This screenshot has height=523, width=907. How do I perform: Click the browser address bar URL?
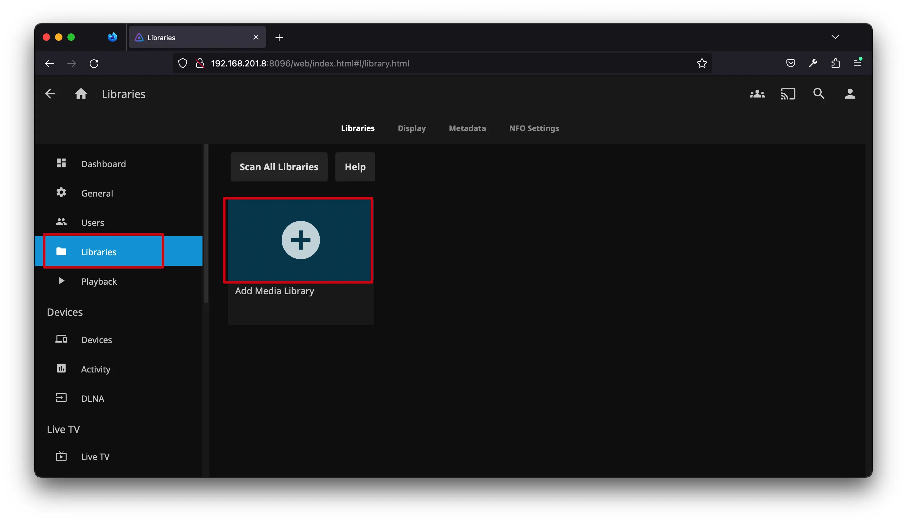pos(310,64)
